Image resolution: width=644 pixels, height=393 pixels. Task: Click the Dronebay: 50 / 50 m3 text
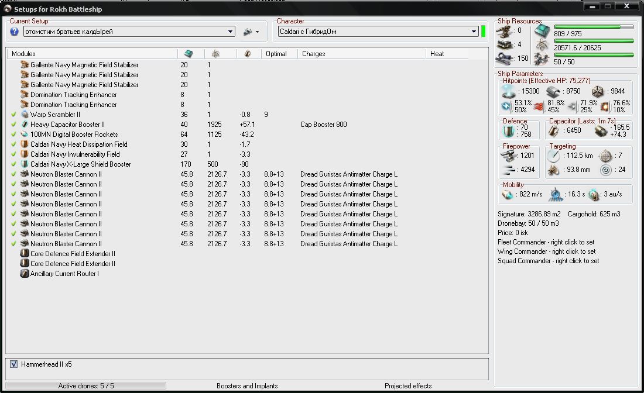pos(528,223)
